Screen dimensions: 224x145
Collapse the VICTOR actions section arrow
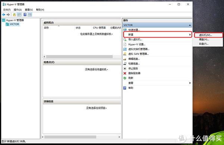click(x=190, y=25)
